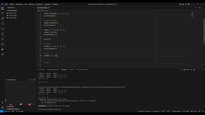The height and width of the screenshot is (115, 205).
Task: Open the Run and Debug view
Action: pos(3,19)
